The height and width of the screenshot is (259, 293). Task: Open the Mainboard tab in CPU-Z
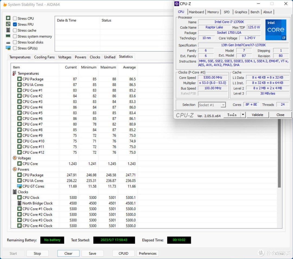pos(196,12)
